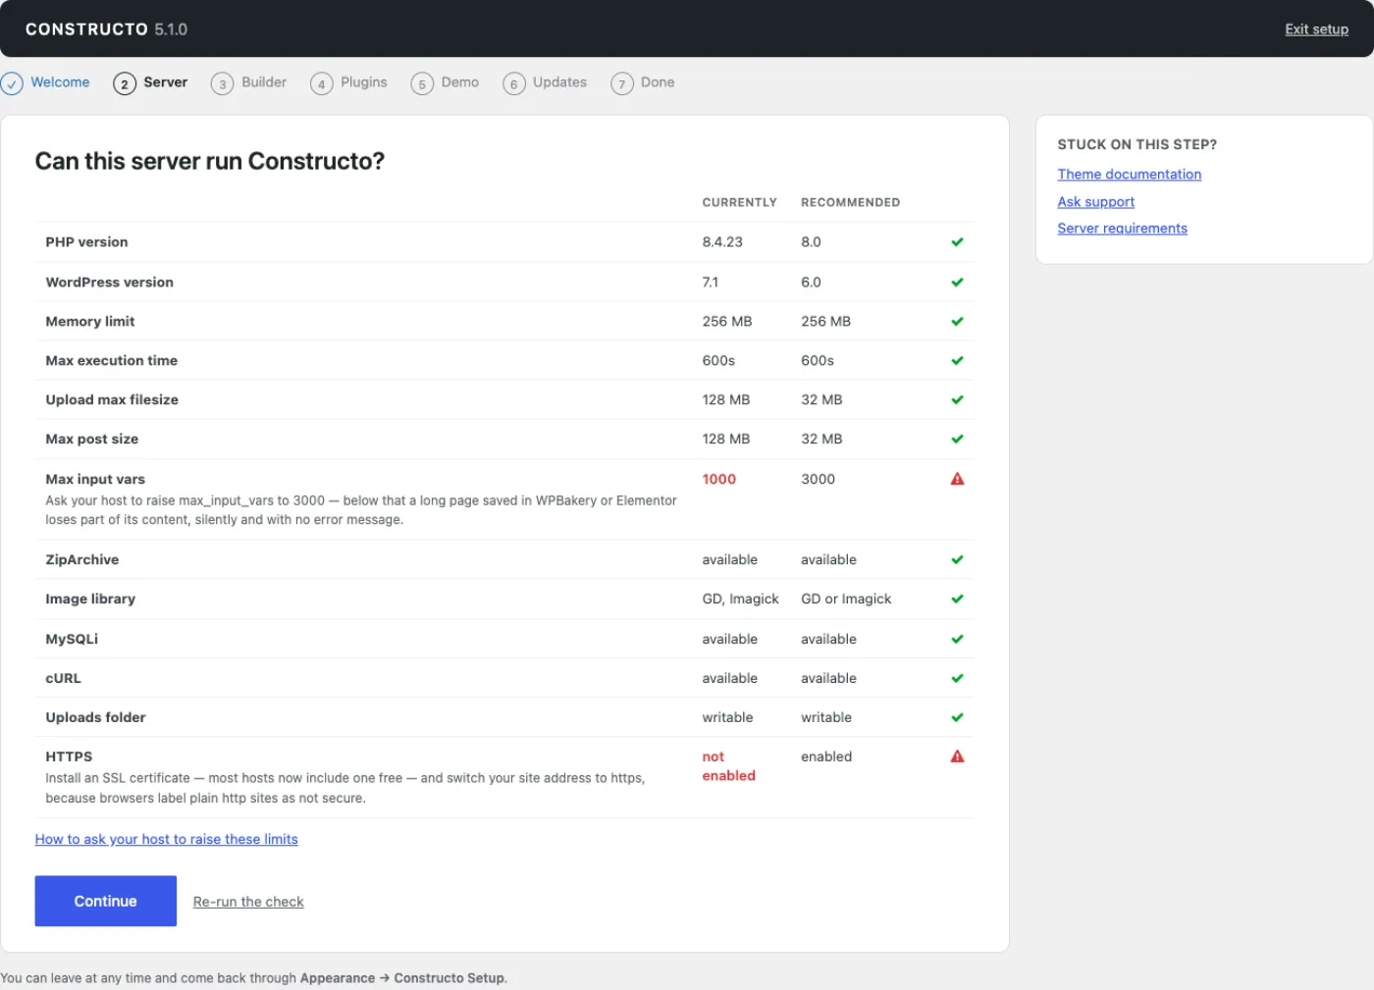The width and height of the screenshot is (1374, 990).
Task: Click the check icon in ZipArchive row
Action: pyautogui.click(x=957, y=560)
